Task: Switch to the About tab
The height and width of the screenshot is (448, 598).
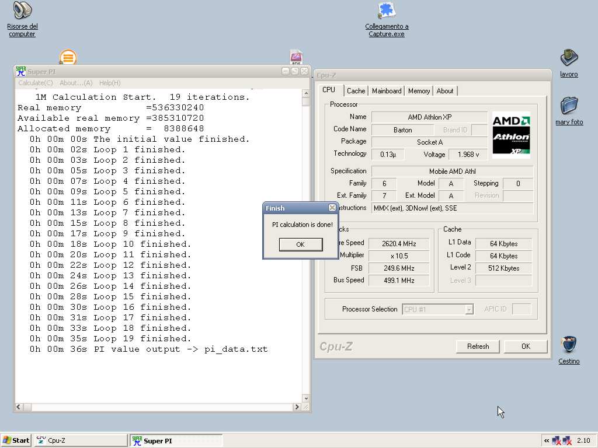Action: (x=444, y=90)
